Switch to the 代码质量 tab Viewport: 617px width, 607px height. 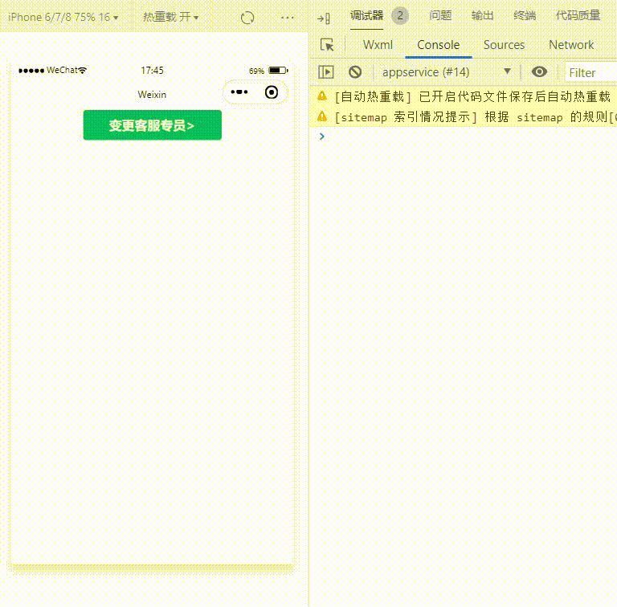(578, 16)
